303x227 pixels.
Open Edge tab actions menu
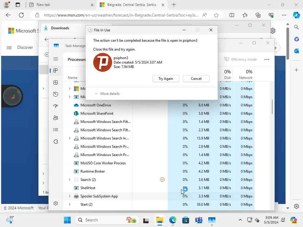click(x=18, y=5)
